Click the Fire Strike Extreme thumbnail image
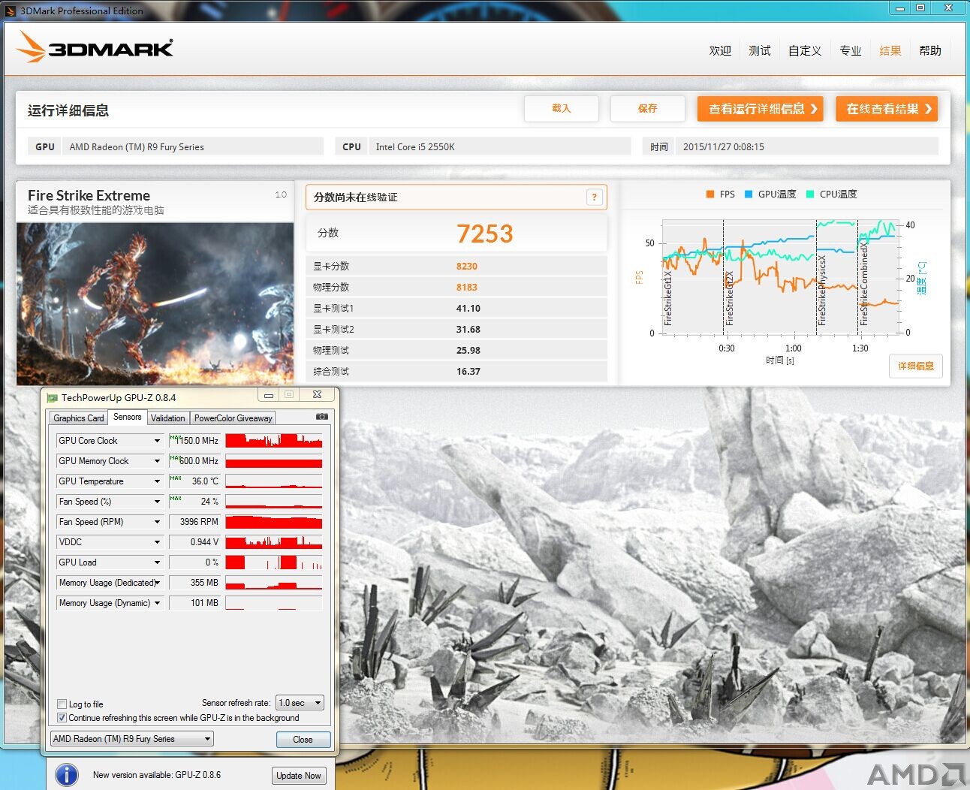Viewport: 970px width, 790px height. pyautogui.click(x=155, y=303)
